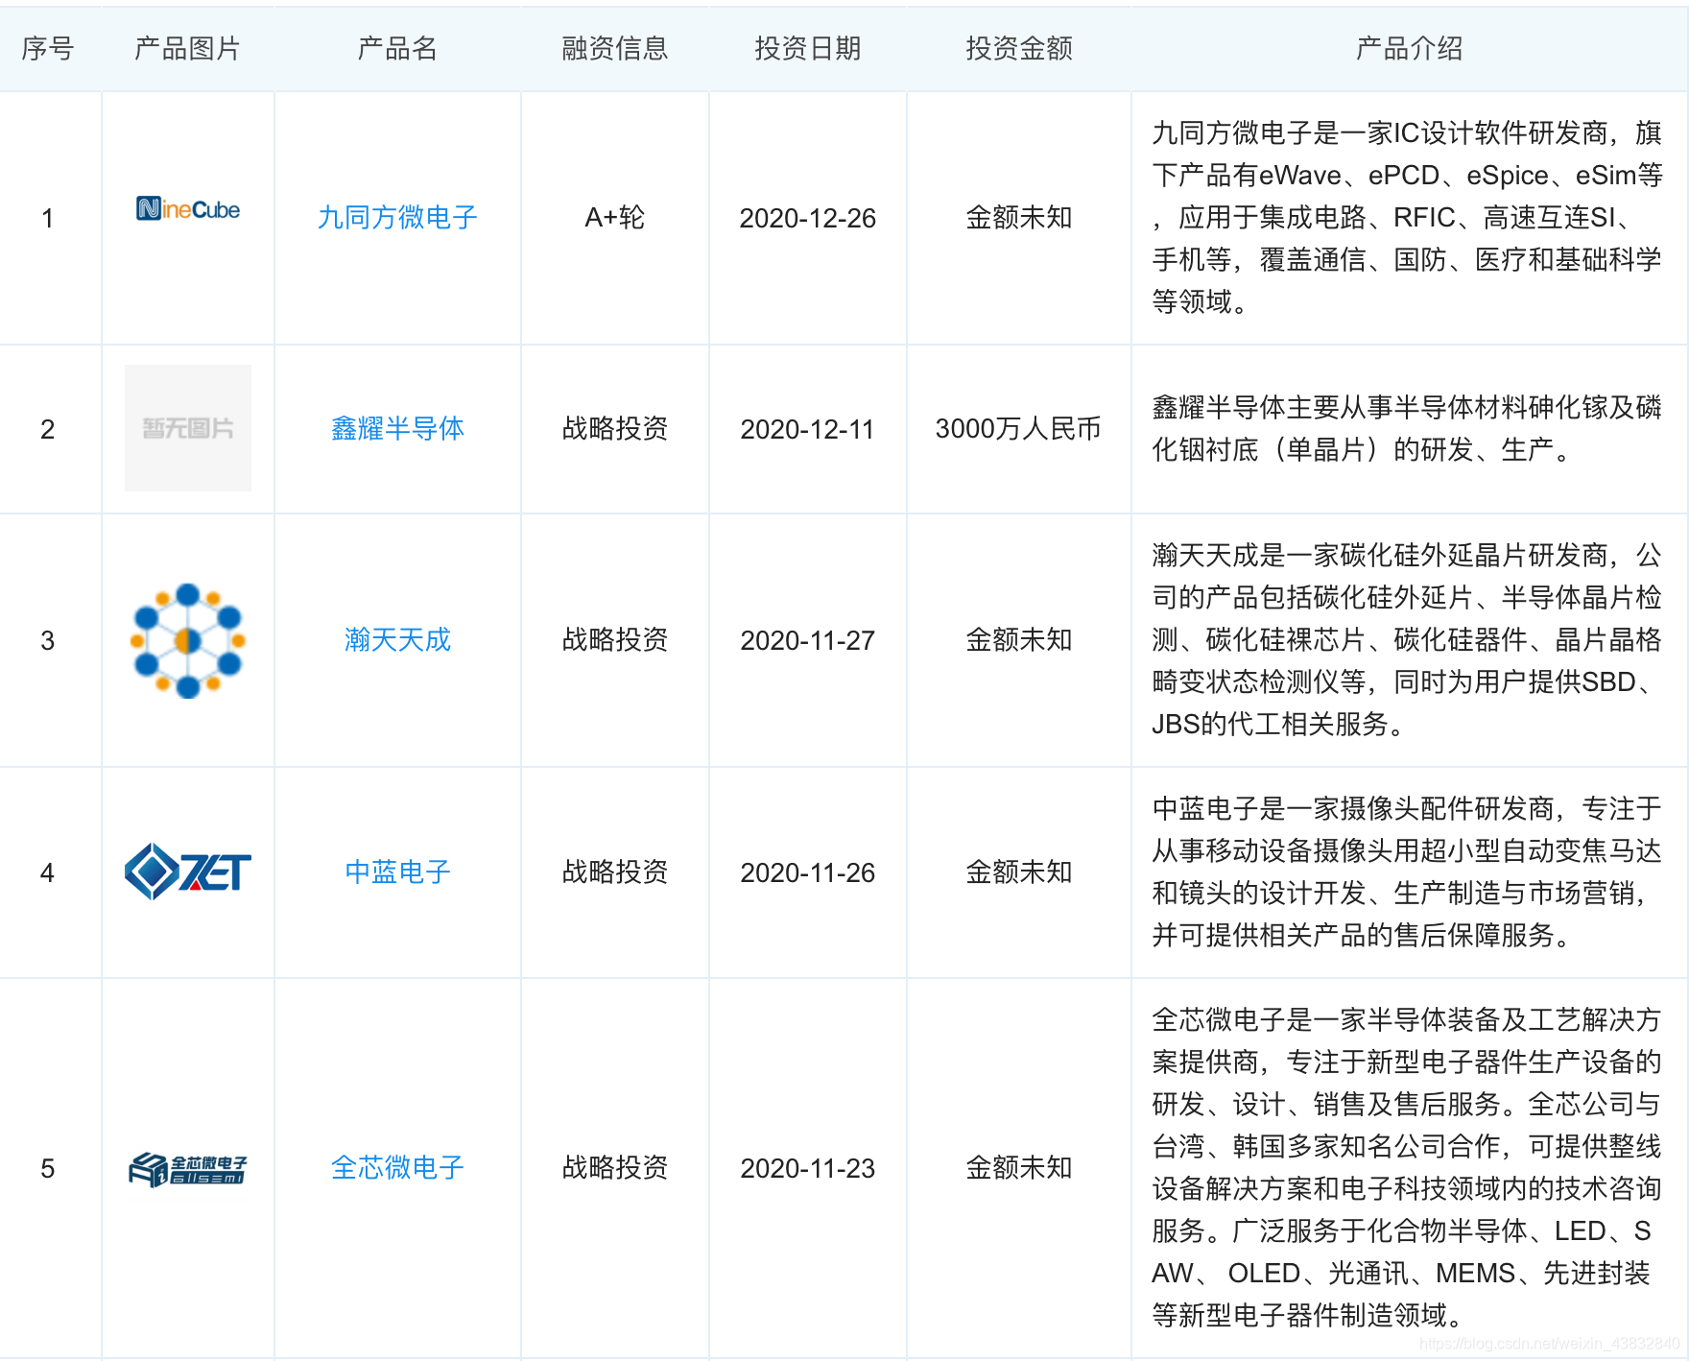The height and width of the screenshot is (1361, 1689).
Task: Open the 鑫耀半导体 product link
Action: coord(397,429)
